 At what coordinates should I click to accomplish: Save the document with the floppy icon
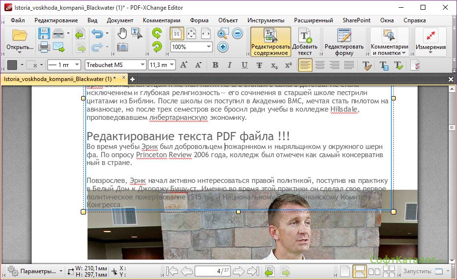44,33
